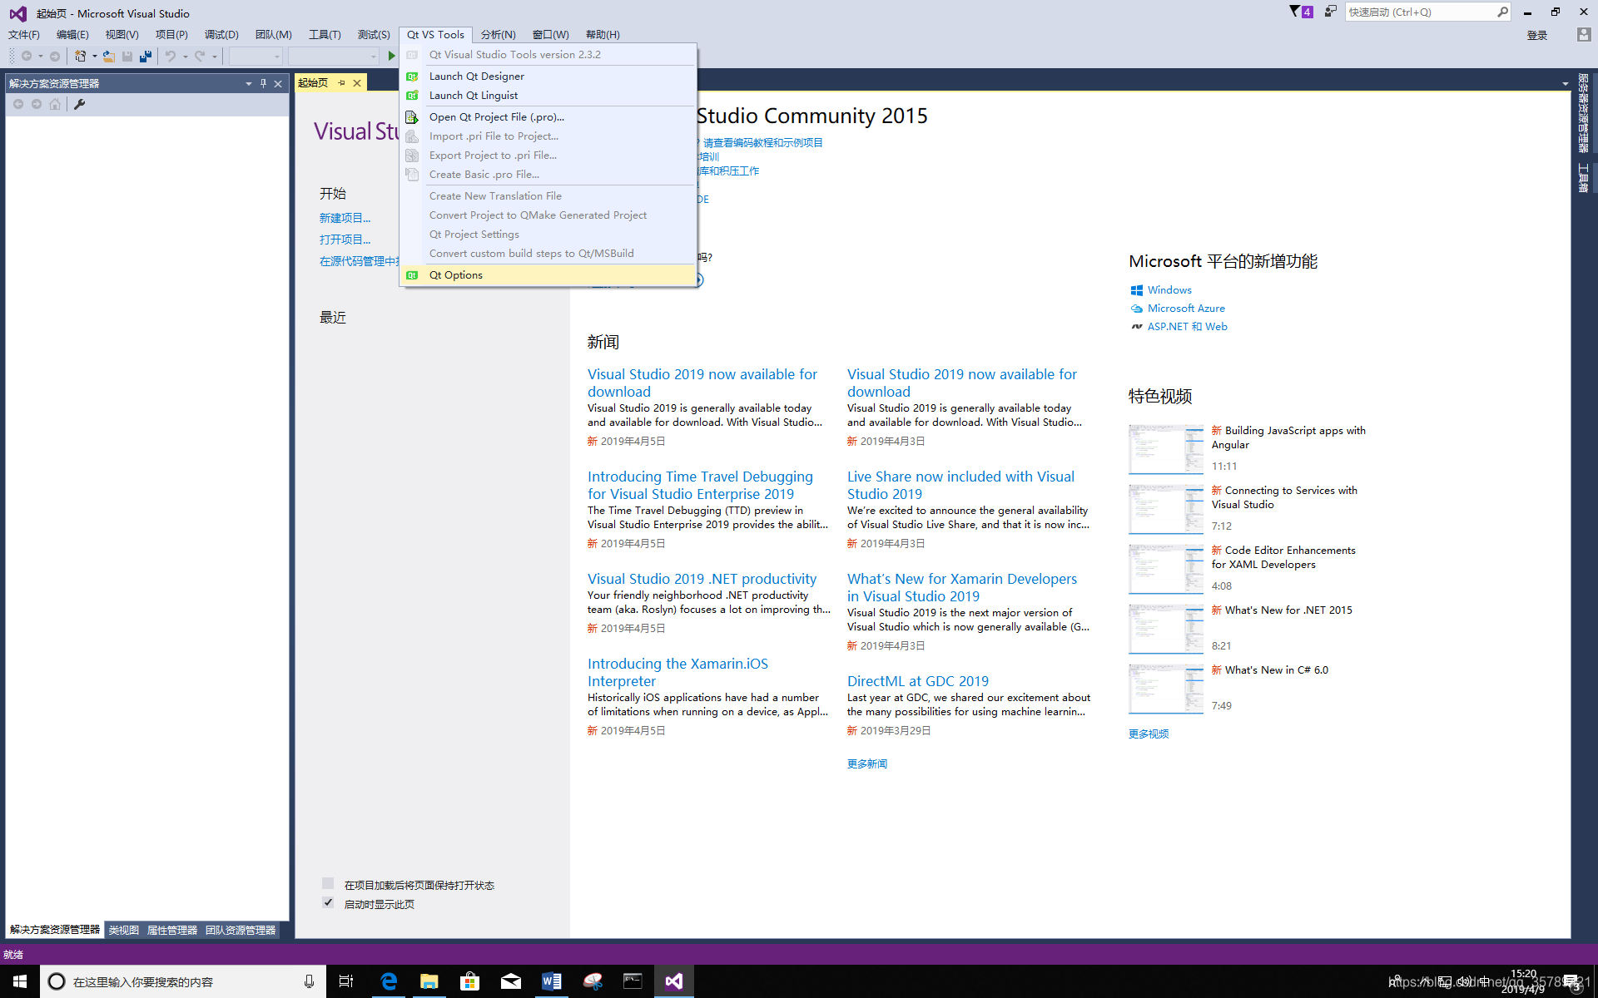Click the send feedback icon

click(x=1331, y=12)
